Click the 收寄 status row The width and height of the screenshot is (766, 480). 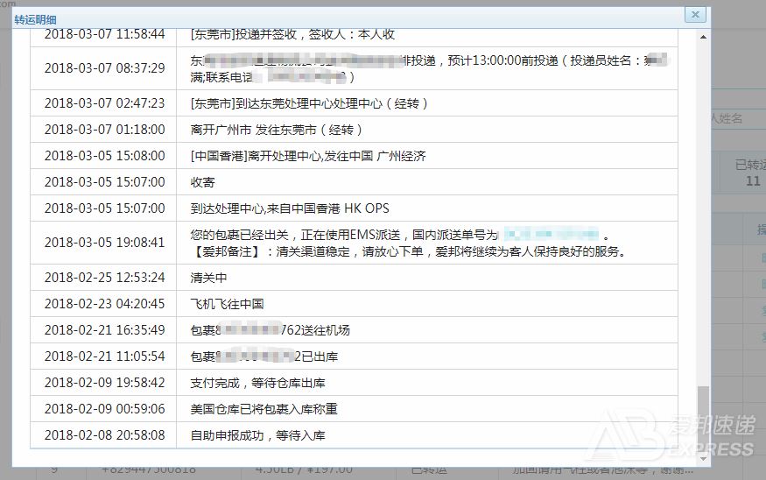(202, 182)
